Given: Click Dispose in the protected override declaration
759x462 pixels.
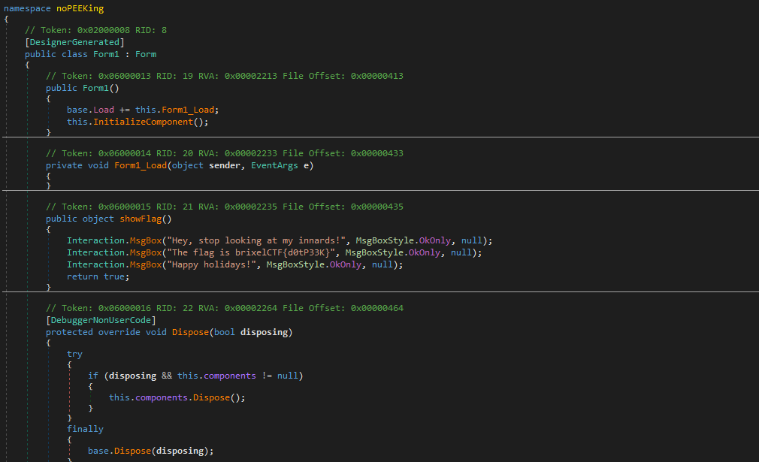Looking at the screenshot, I should 190,332.
